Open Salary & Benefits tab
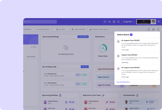Image resolution: width=162 pixels, height=110 pixels. pyautogui.click(x=78, y=29)
